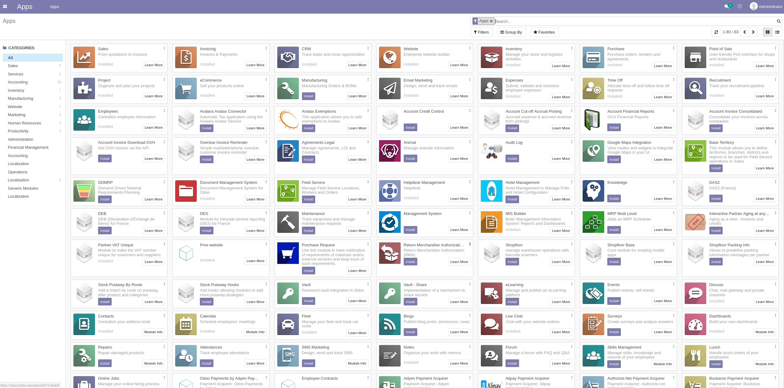784x388 pixels.
Task: Click the Vault key icon
Action: click(x=288, y=293)
